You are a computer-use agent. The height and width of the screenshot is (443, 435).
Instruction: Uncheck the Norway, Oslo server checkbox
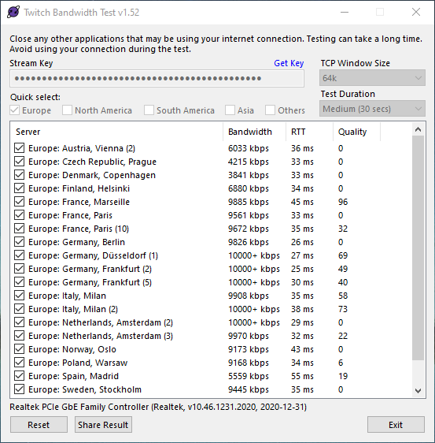tap(19, 349)
